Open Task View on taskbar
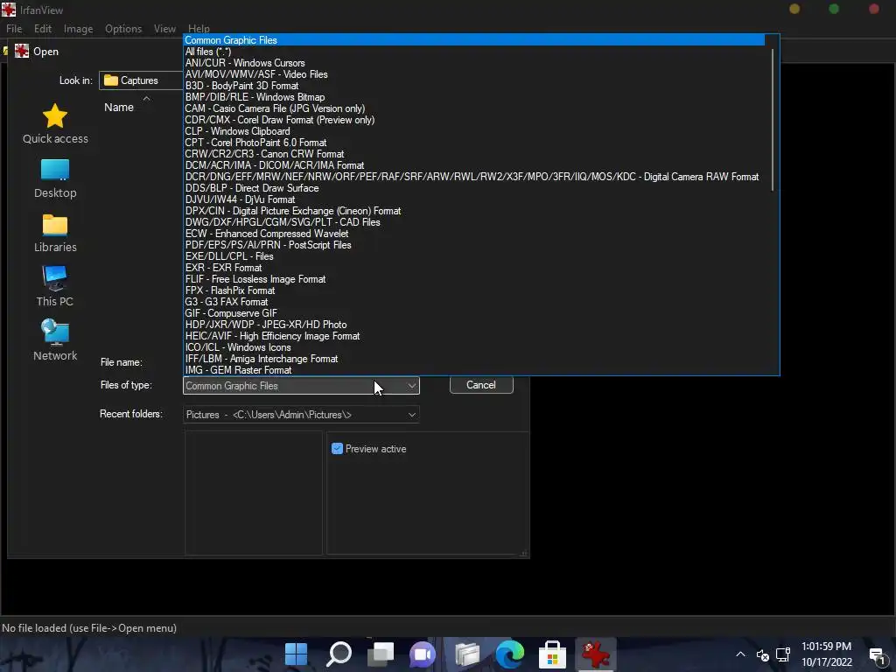 coord(381,654)
